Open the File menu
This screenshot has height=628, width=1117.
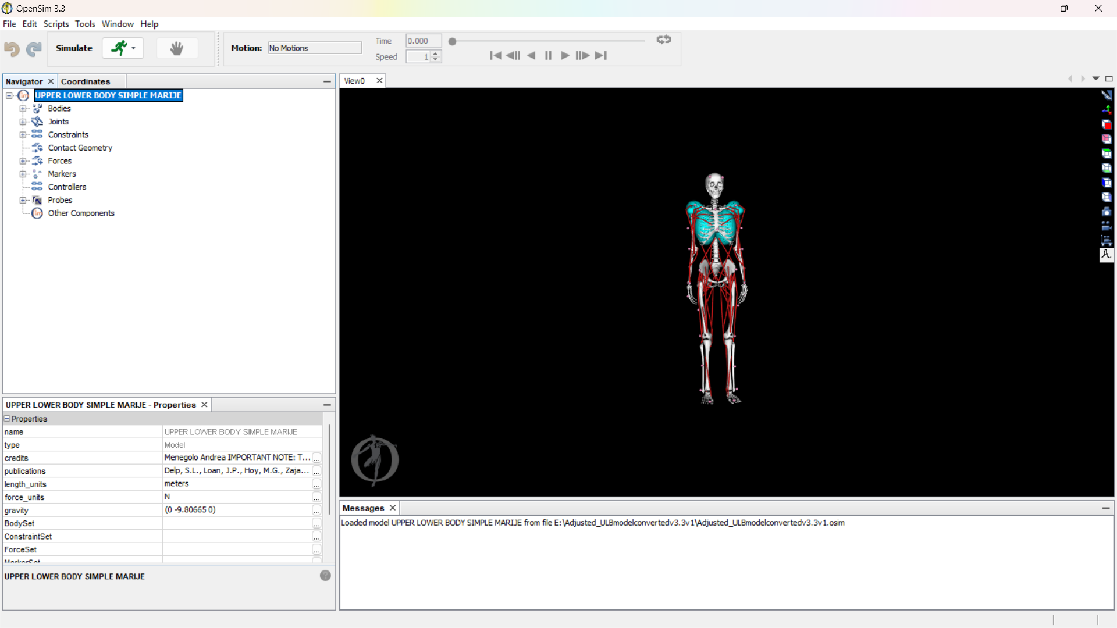9,24
